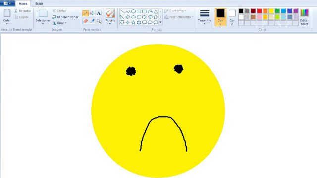Choose the rounded rectangular callout shape

pos(144,22)
